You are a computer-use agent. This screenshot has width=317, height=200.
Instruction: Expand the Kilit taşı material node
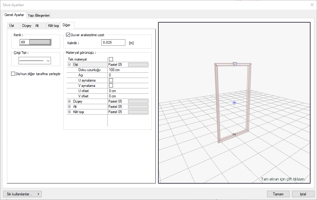69,112
